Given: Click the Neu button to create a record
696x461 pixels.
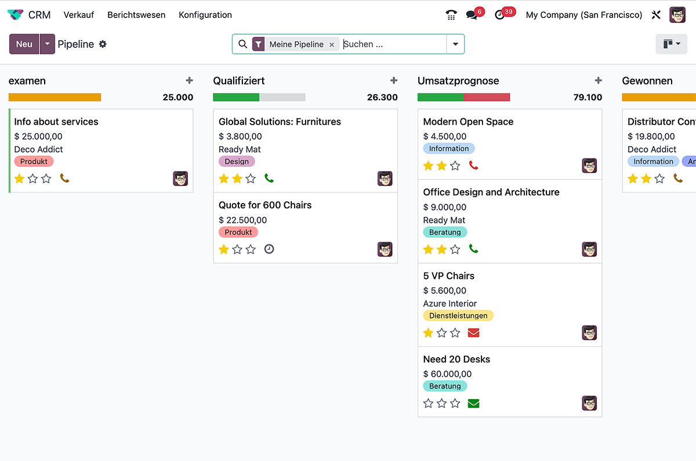Looking at the screenshot, I should (x=24, y=44).
